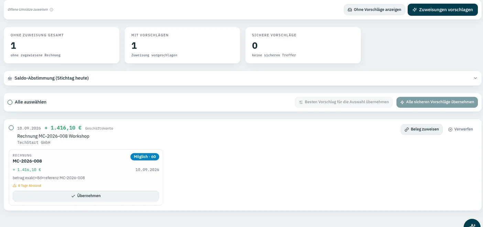Click the Geschäftskonto account label
The image size is (483, 227).
coord(99,128)
